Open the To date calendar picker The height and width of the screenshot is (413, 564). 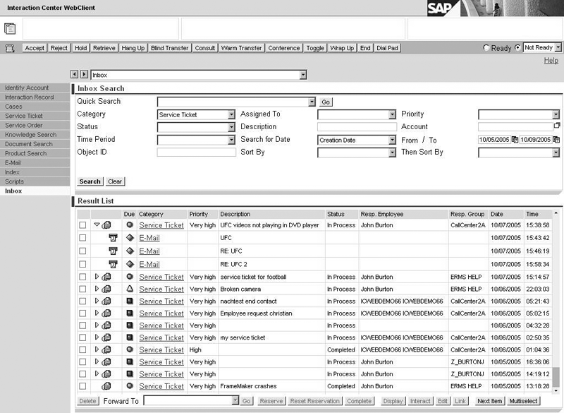(556, 140)
